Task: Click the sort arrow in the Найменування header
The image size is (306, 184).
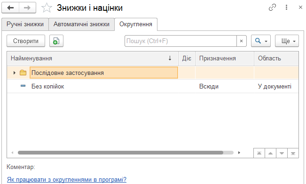Action: click(x=170, y=58)
